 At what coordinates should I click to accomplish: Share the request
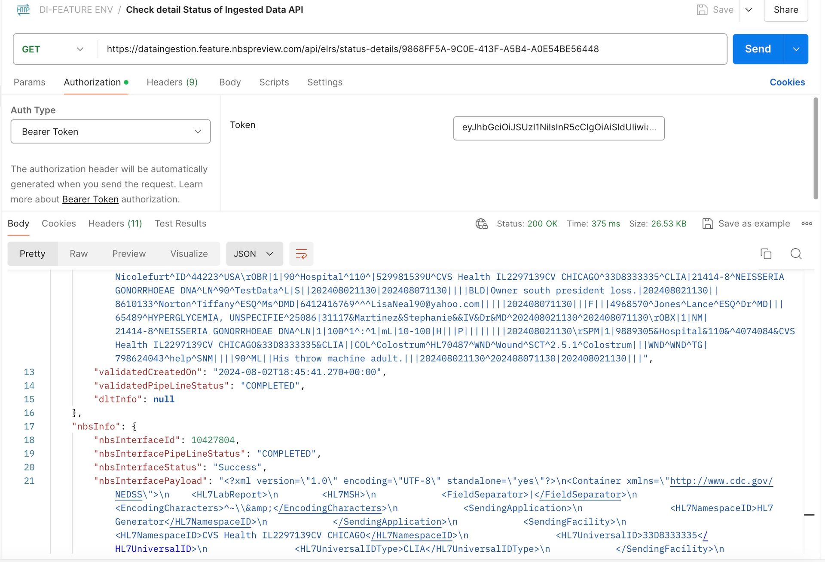(786, 9)
